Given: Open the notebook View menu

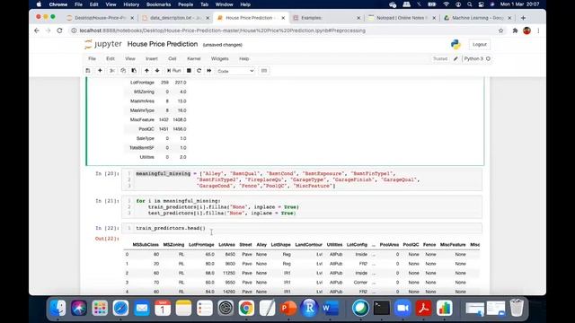Looking at the screenshot, I should [130, 58].
